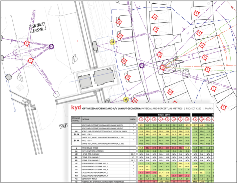Select seat marker 14 in the floor plan
The width and height of the screenshot is (237, 183).
170,92
